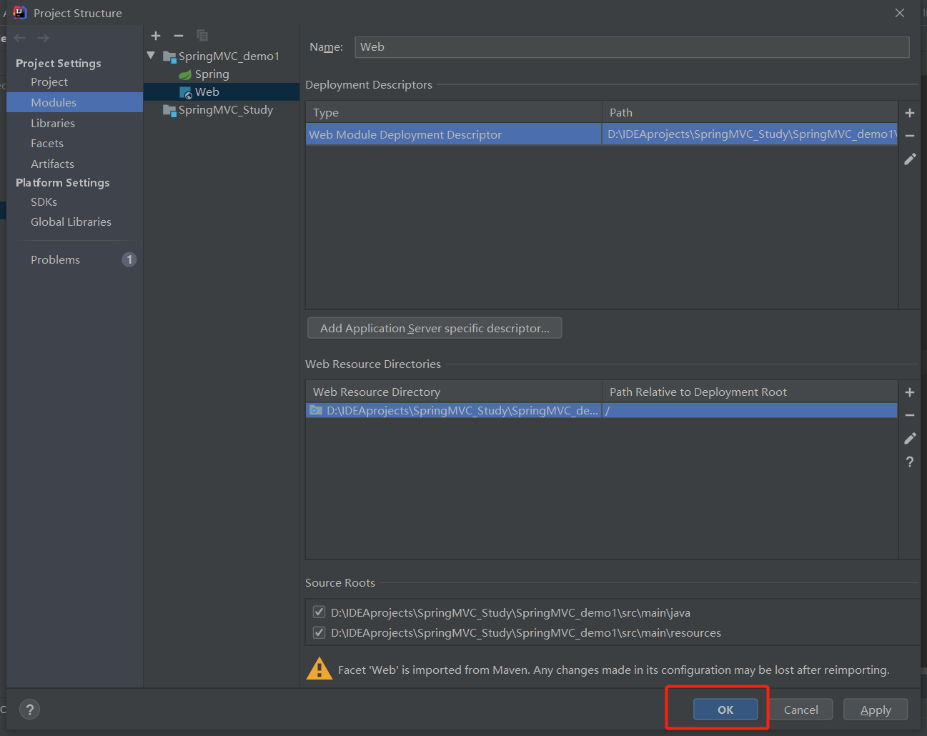The height and width of the screenshot is (736, 927).
Task: Select the web resource directory path row
Action: 454,410
